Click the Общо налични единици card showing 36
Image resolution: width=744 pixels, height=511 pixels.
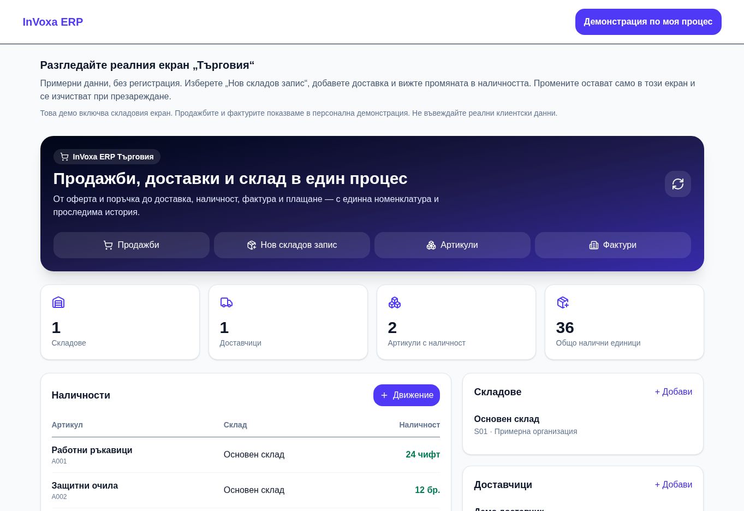tap(624, 322)
